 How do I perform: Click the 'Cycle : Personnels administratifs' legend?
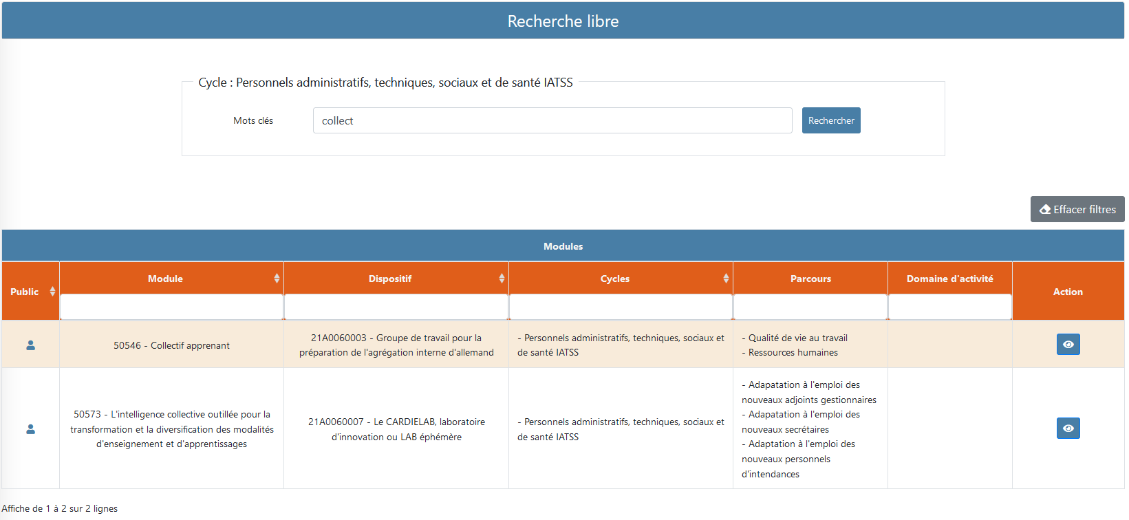pyautogui.click(x=385, y=83)
